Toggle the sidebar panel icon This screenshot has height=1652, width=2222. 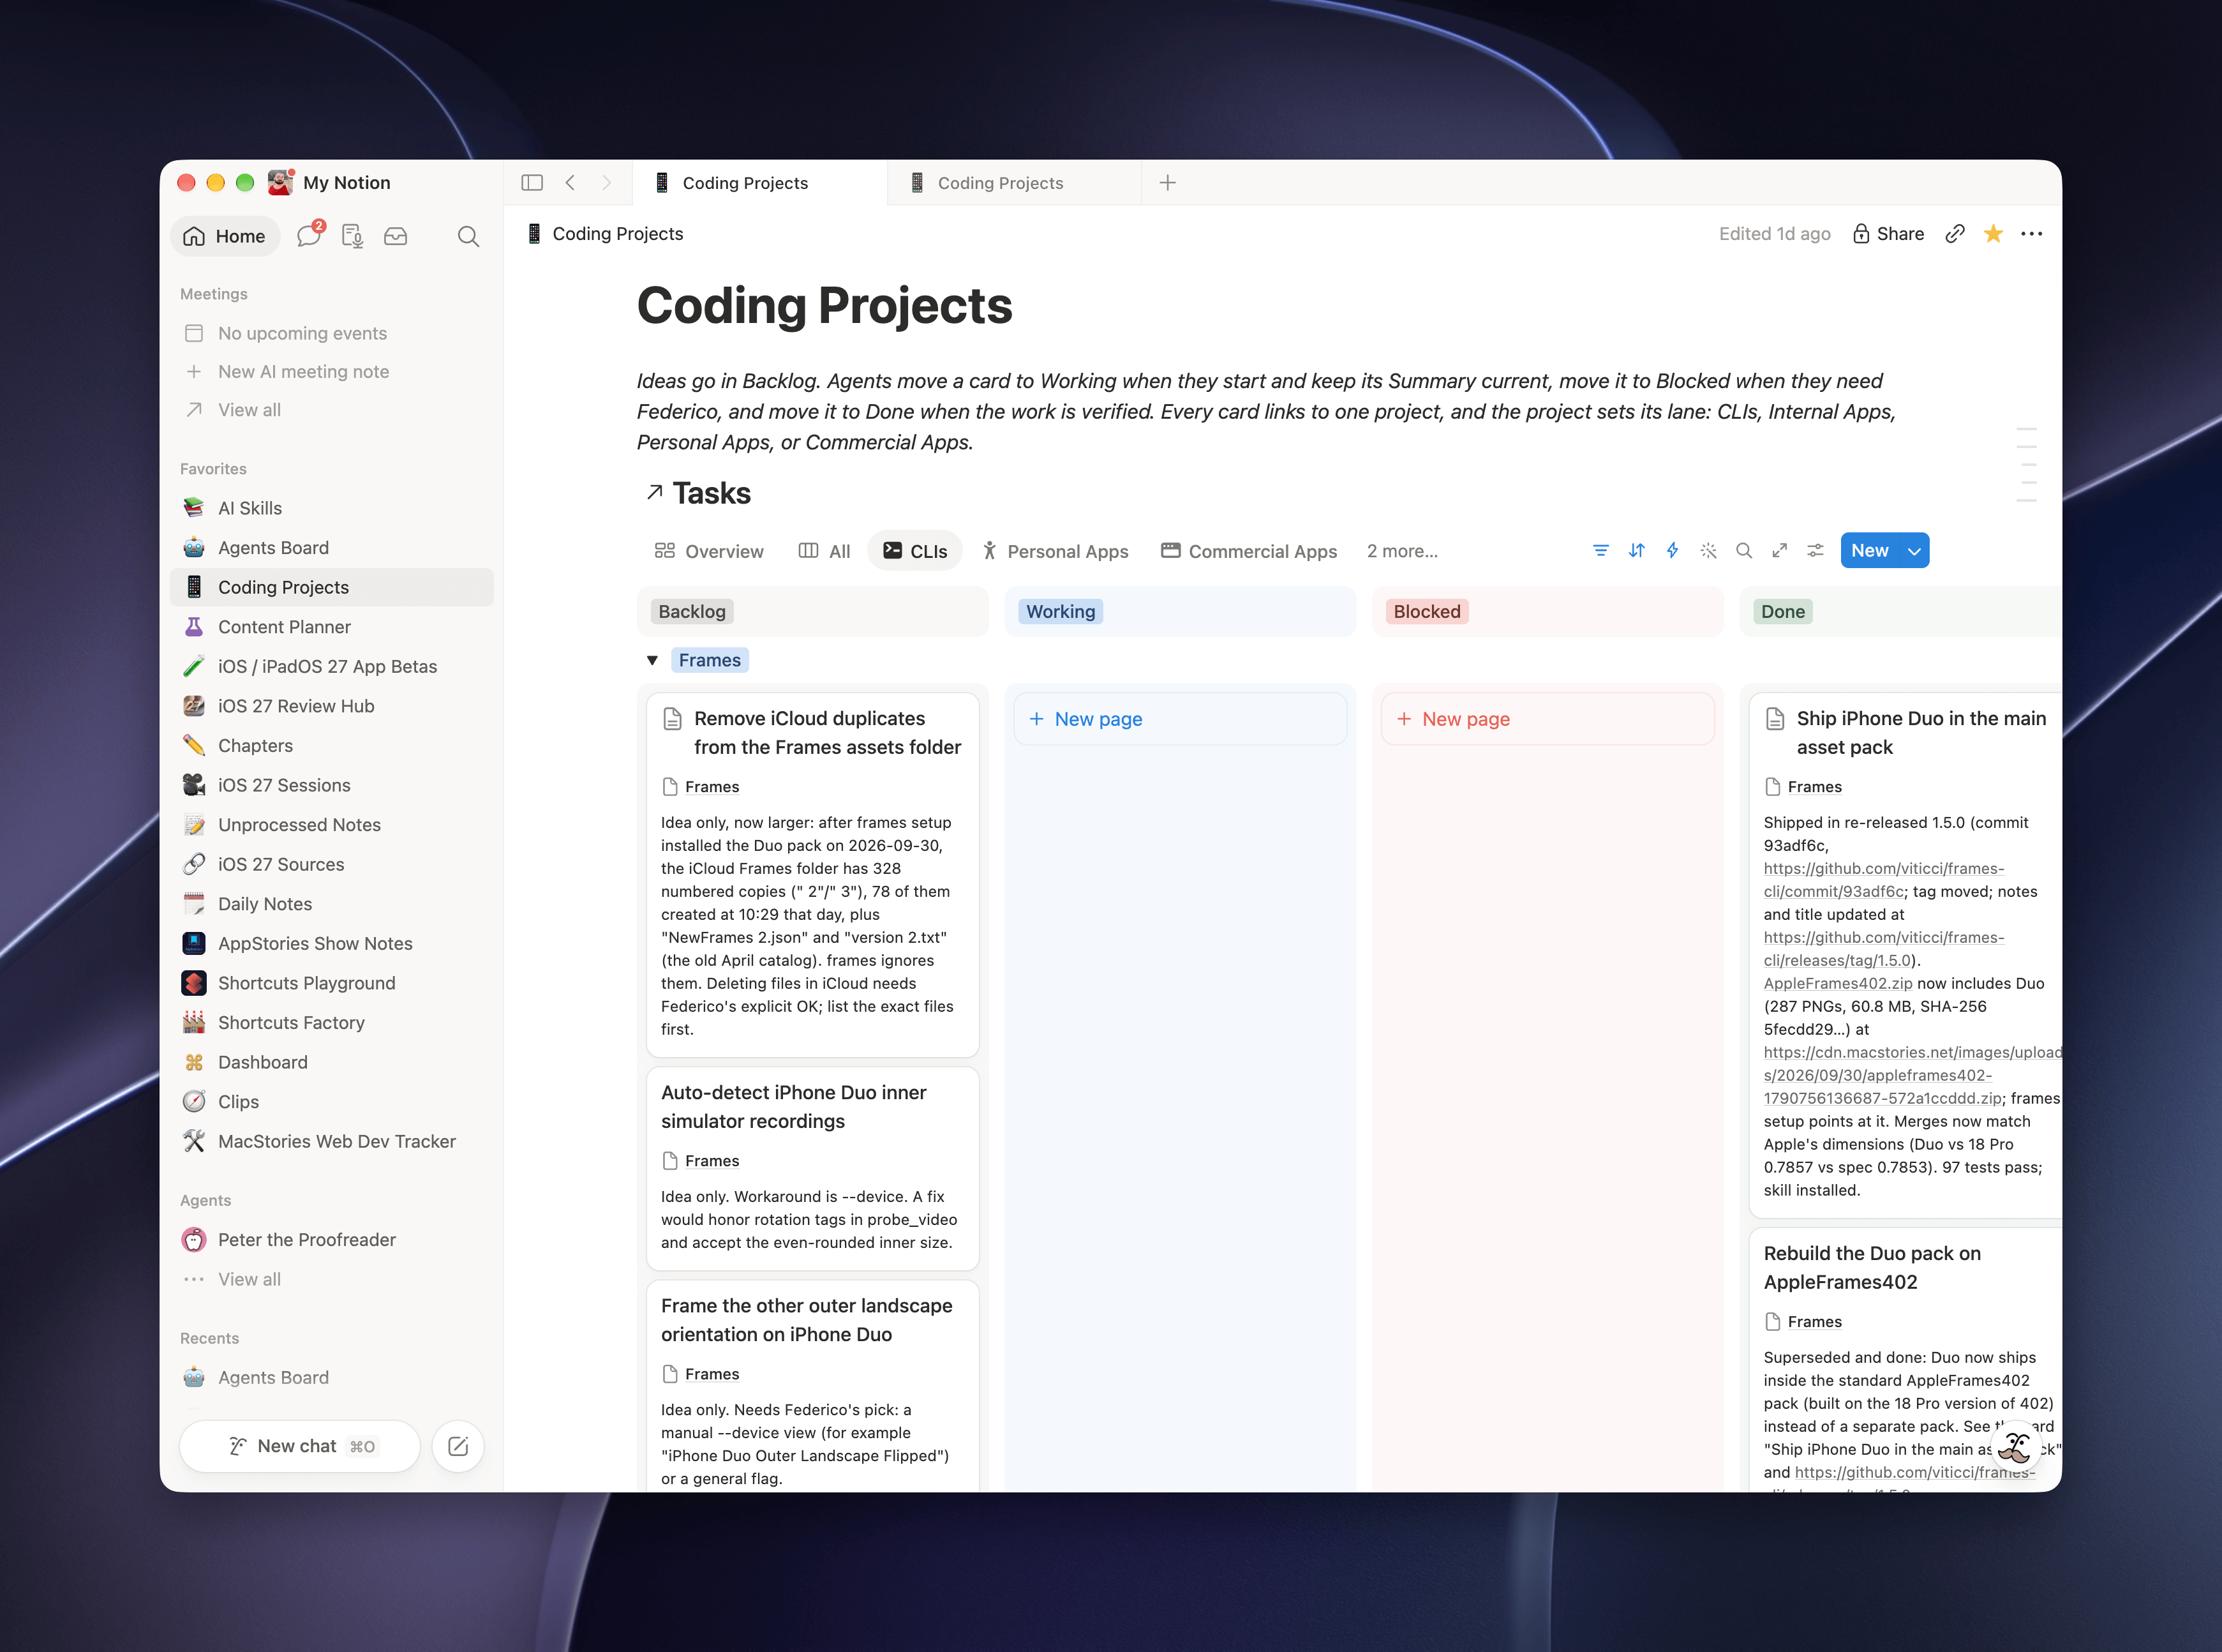(x=532, y=182)
